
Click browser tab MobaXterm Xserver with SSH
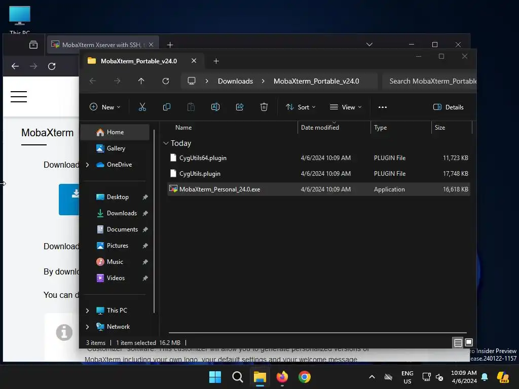click(x=102, y=45)
